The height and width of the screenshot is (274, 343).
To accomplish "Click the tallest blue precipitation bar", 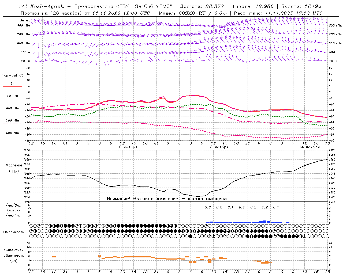I will pos(265,222).
